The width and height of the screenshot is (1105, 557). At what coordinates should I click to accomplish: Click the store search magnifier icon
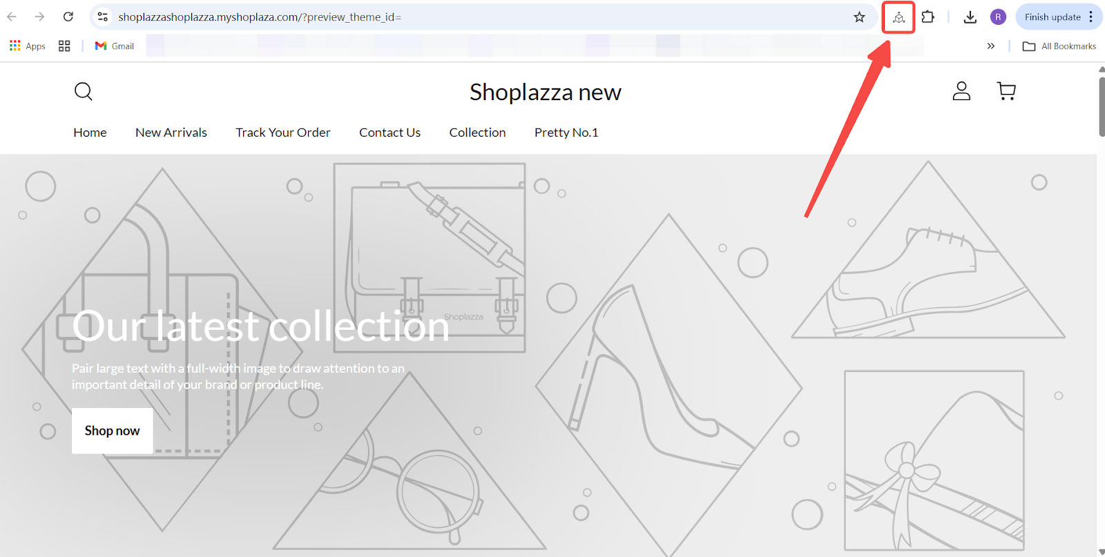(x=83, y=91)
